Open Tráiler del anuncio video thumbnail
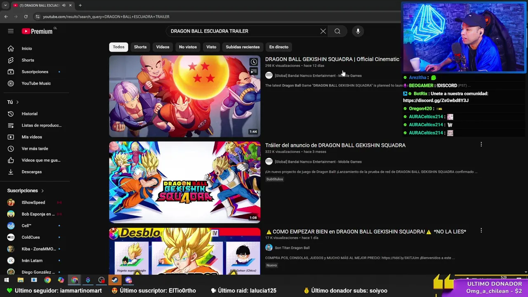 point(185,182)
